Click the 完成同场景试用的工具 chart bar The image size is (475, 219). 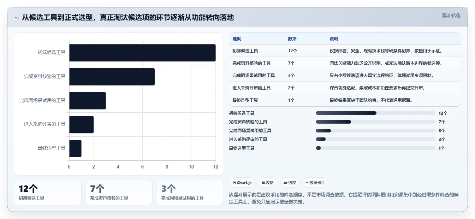pyautogui.click(x=88, y=101)
